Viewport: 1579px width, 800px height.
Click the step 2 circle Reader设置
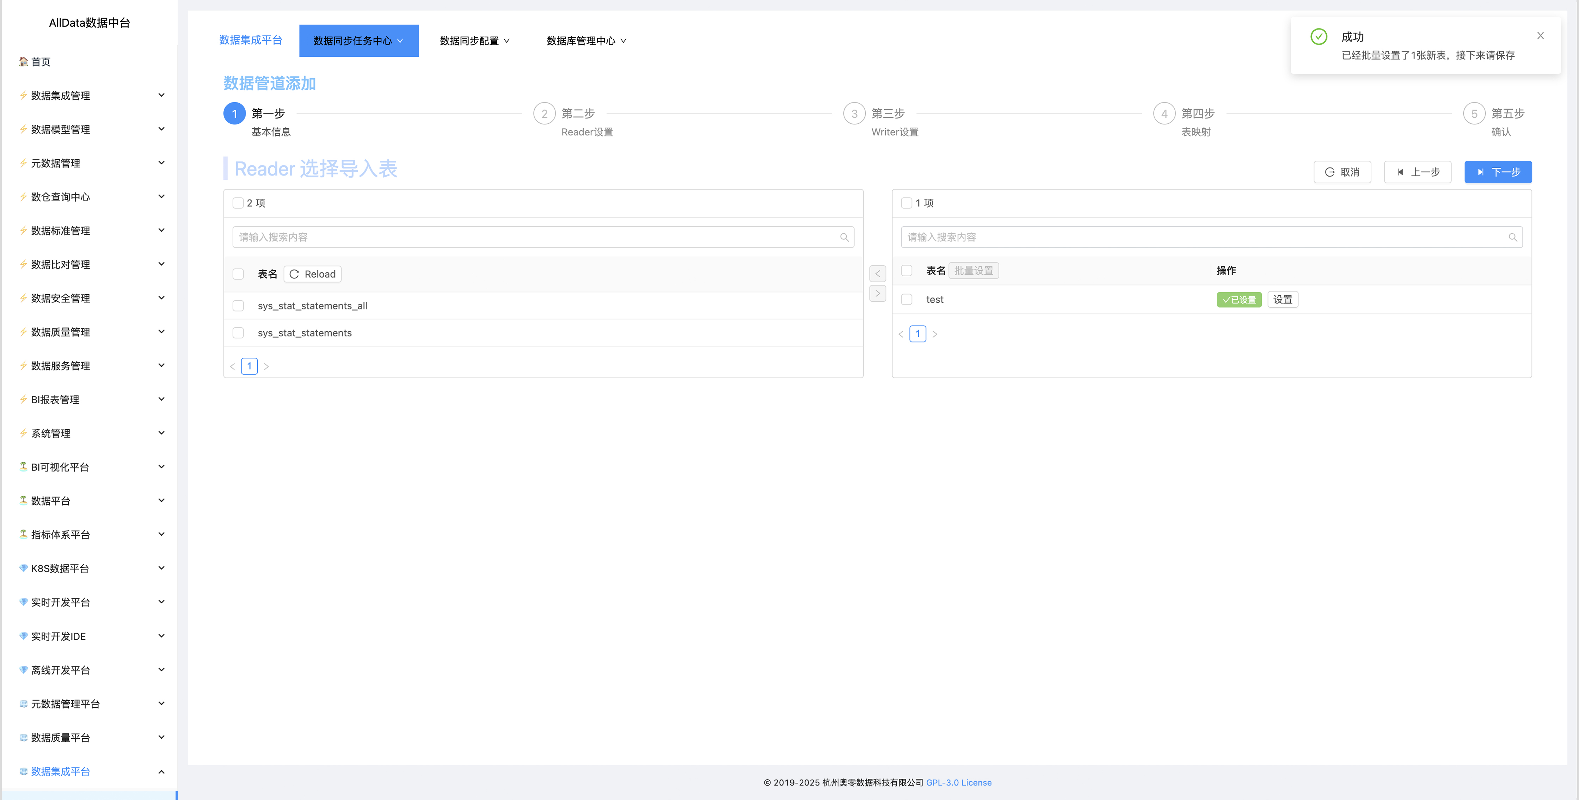(x=544, y=113)
